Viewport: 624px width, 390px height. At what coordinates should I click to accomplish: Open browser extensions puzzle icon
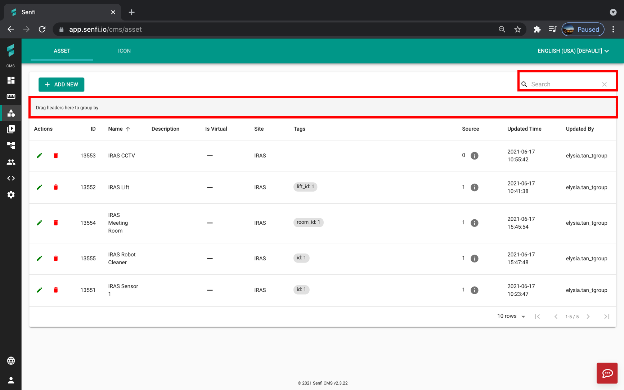[x=537, y=30]
